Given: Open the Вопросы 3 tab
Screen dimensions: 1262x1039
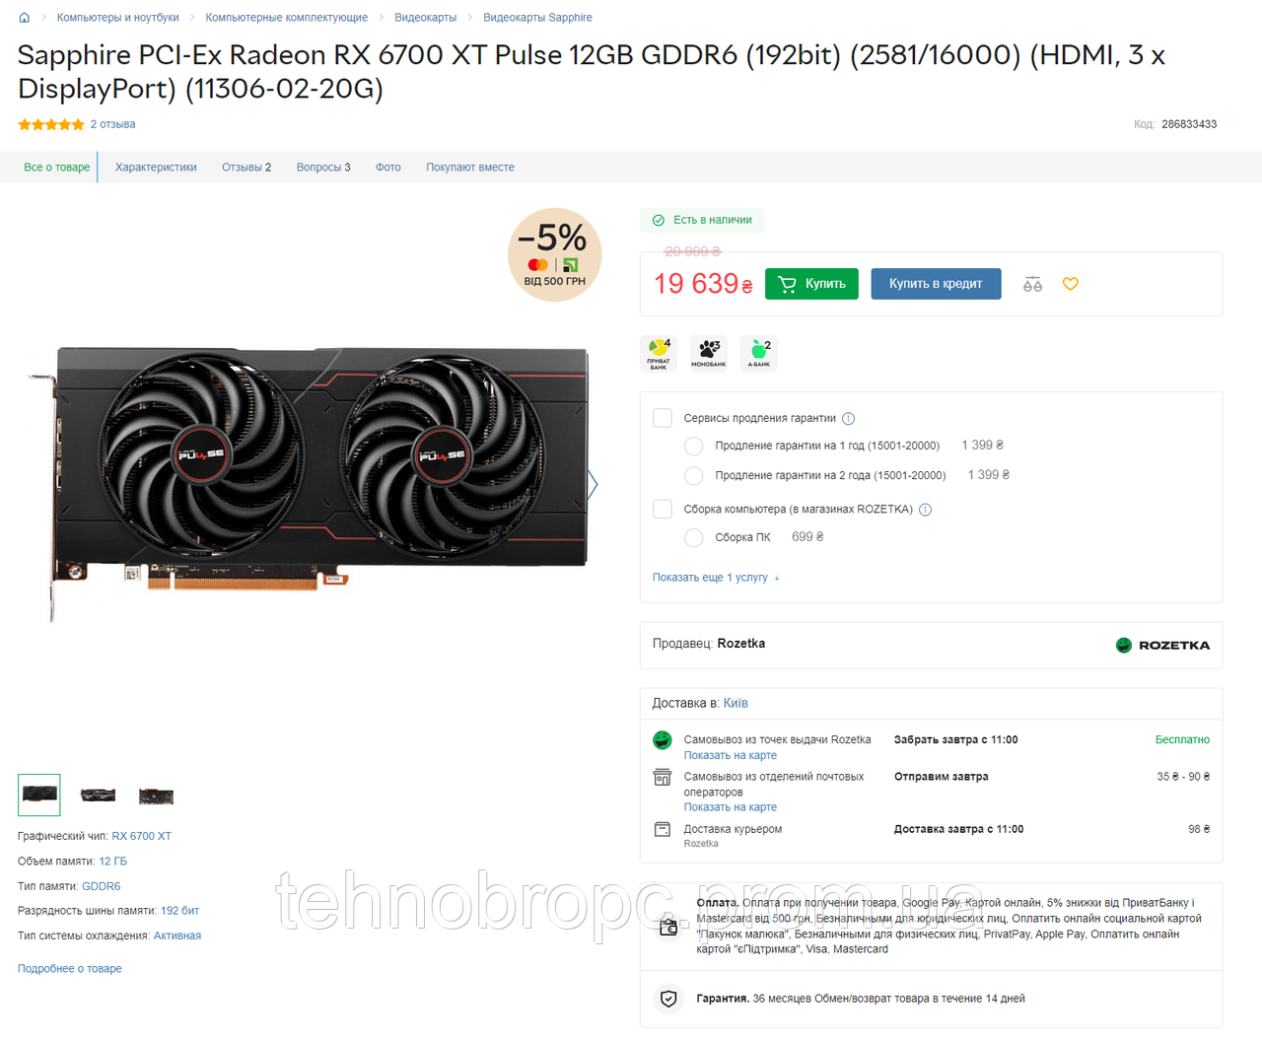Looking at the screenshot, I should [x=323, y=168].
